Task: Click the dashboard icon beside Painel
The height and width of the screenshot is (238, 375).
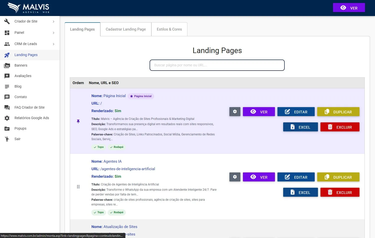Action: click(7, 33)
